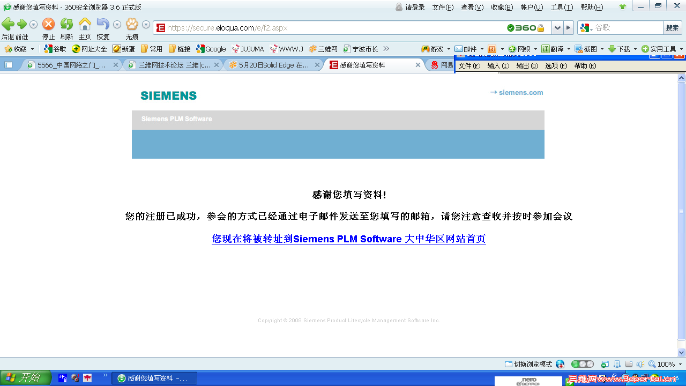
Task: Expand the 无痕 options dropdown
Action: click(x=146, y=25)
